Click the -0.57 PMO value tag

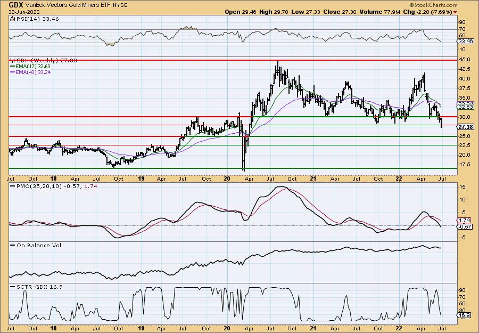[466, 226]
